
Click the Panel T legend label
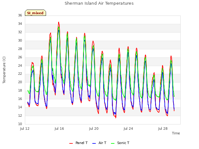coord(81,143)
